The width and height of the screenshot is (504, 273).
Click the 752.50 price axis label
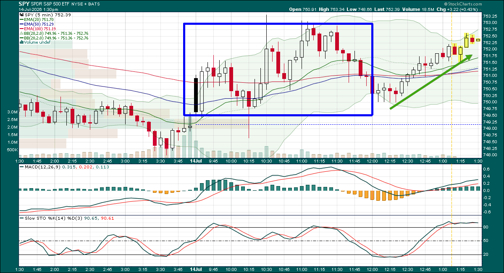pos(490,36)
